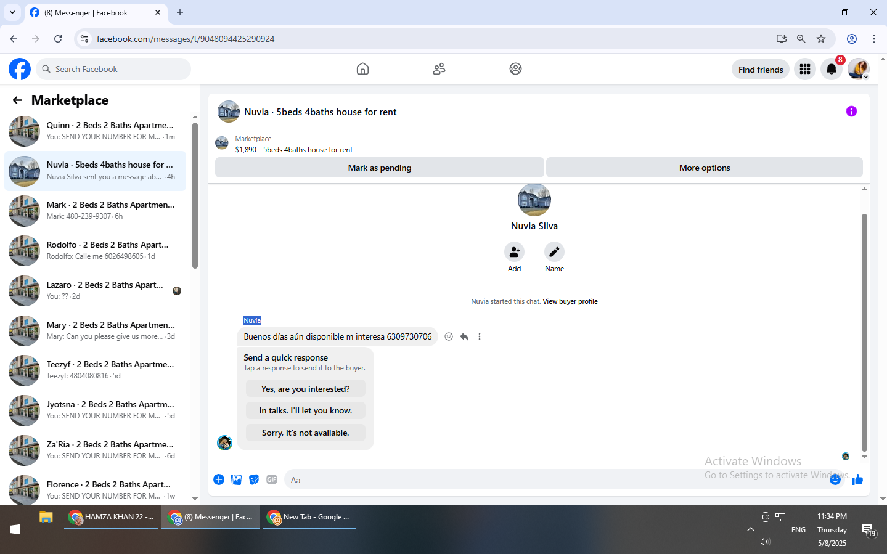Switch to HAMZA KHAN 22 taskbar window
Screen dimensions: 887x554
click(x=111, y=517)
